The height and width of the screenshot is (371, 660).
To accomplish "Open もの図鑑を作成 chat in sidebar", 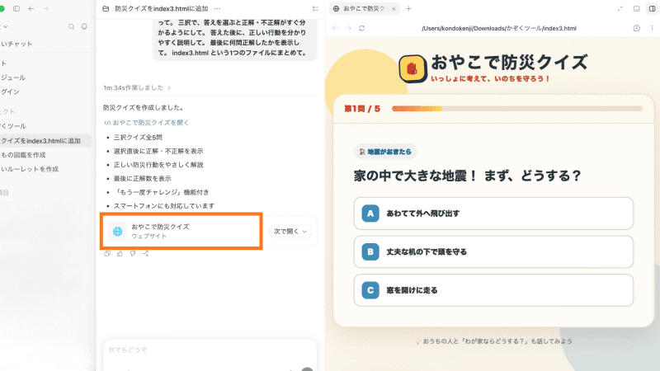I will pyautogui.click(x=24, y=155).
